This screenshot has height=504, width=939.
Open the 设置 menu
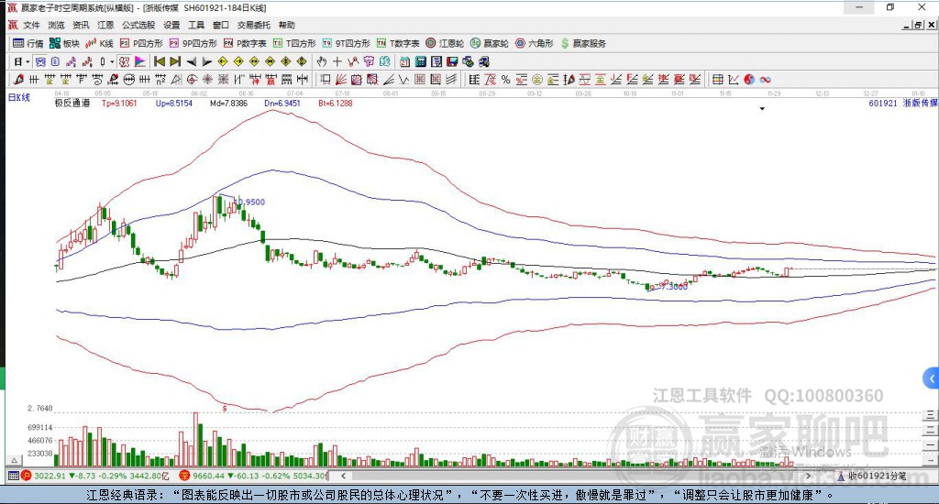pos(171,25)
